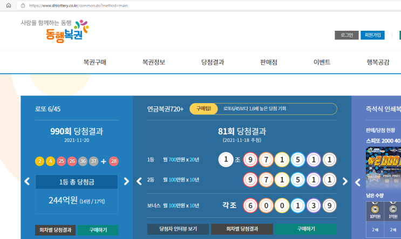Click bonus row red ball 6
Image resolution: width=401 pixels, height=239 pixels.
250,206
